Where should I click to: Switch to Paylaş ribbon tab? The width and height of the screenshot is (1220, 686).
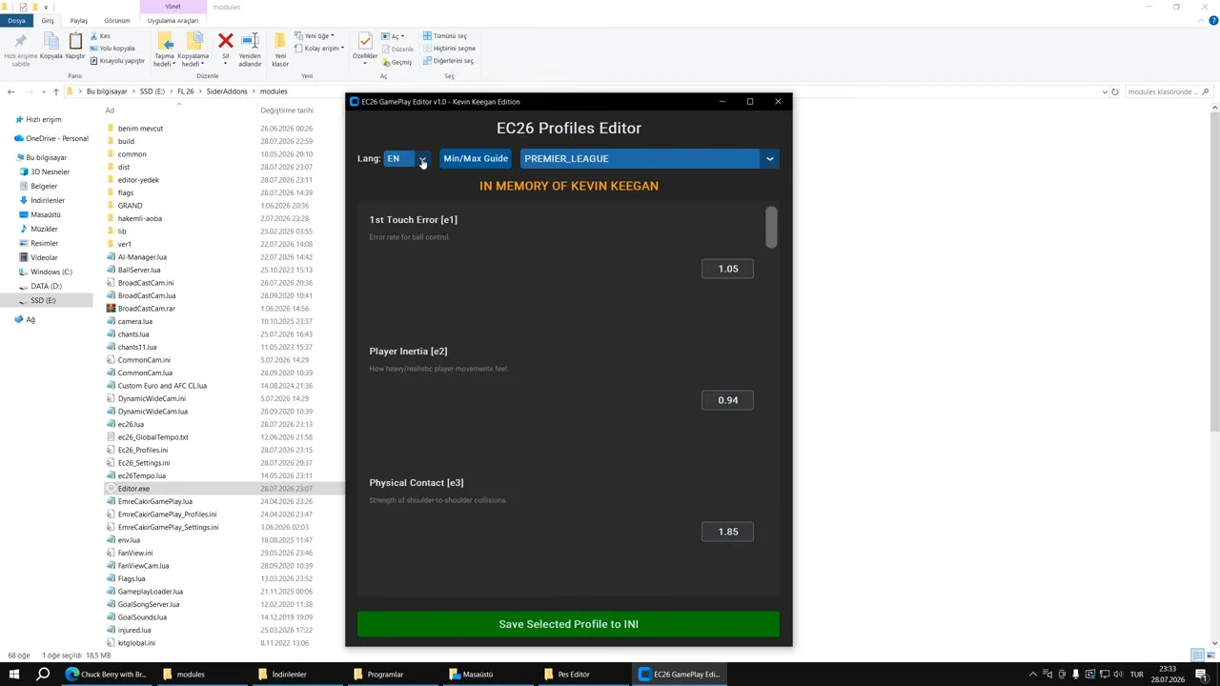click(x=79, y=20)
